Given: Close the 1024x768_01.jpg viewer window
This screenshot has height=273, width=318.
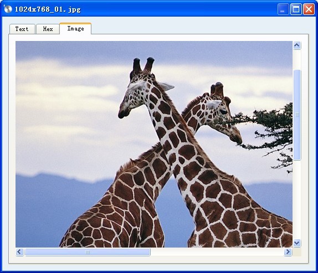Looking at the screenshot, I should coord(309,9).
